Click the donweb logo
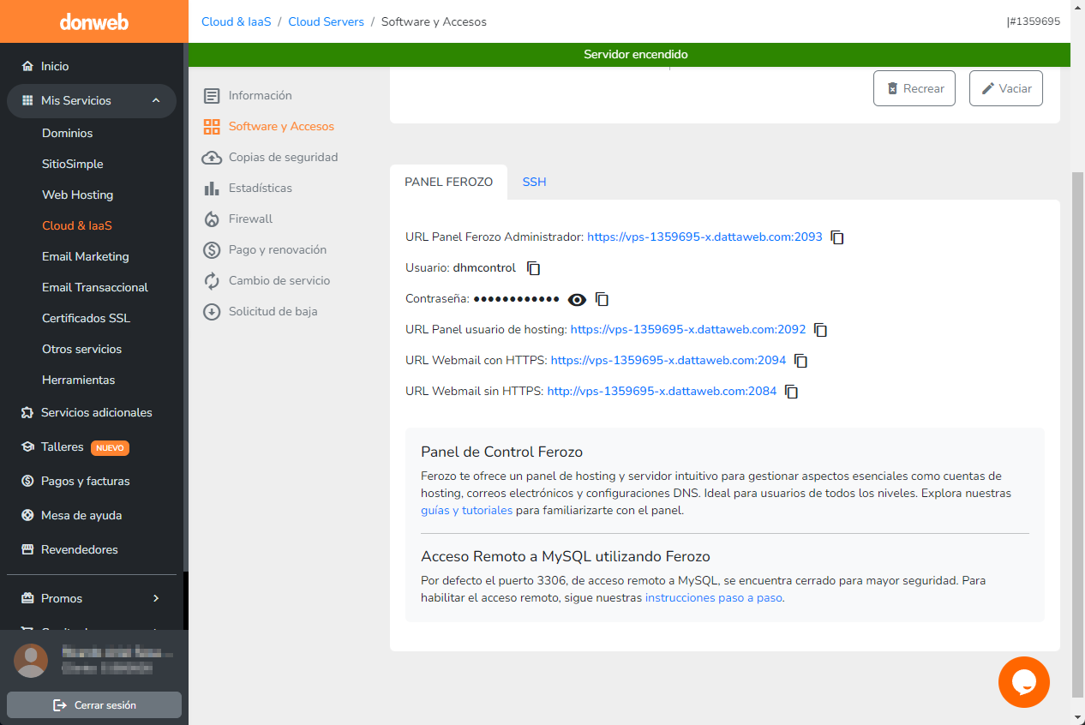The image size is (1085, 725). click(94, 21)
